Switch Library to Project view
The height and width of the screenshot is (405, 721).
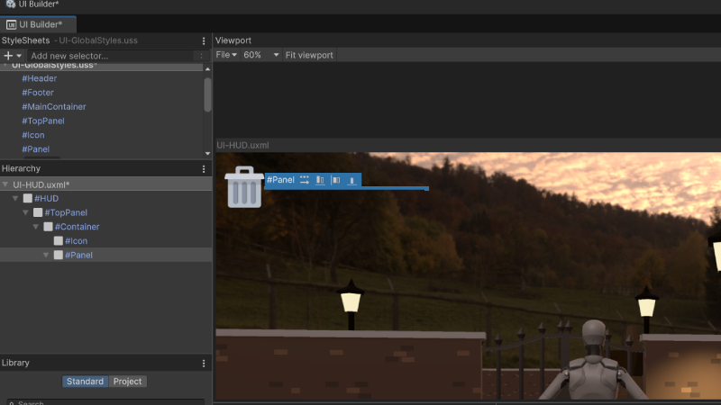click(128, 382)
